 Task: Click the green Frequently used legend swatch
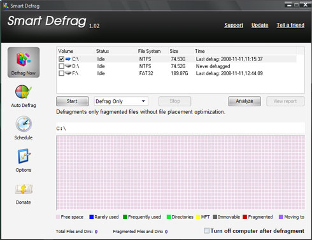coord(125,217)
